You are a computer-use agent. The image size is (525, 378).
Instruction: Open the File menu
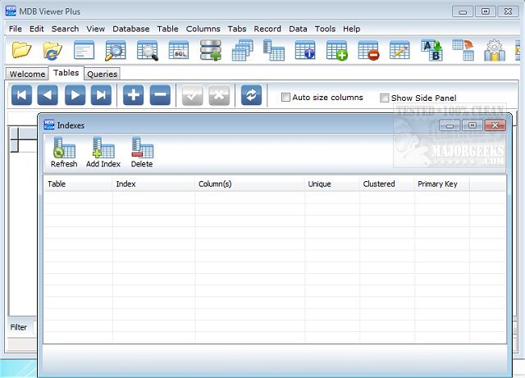point(16,29)
